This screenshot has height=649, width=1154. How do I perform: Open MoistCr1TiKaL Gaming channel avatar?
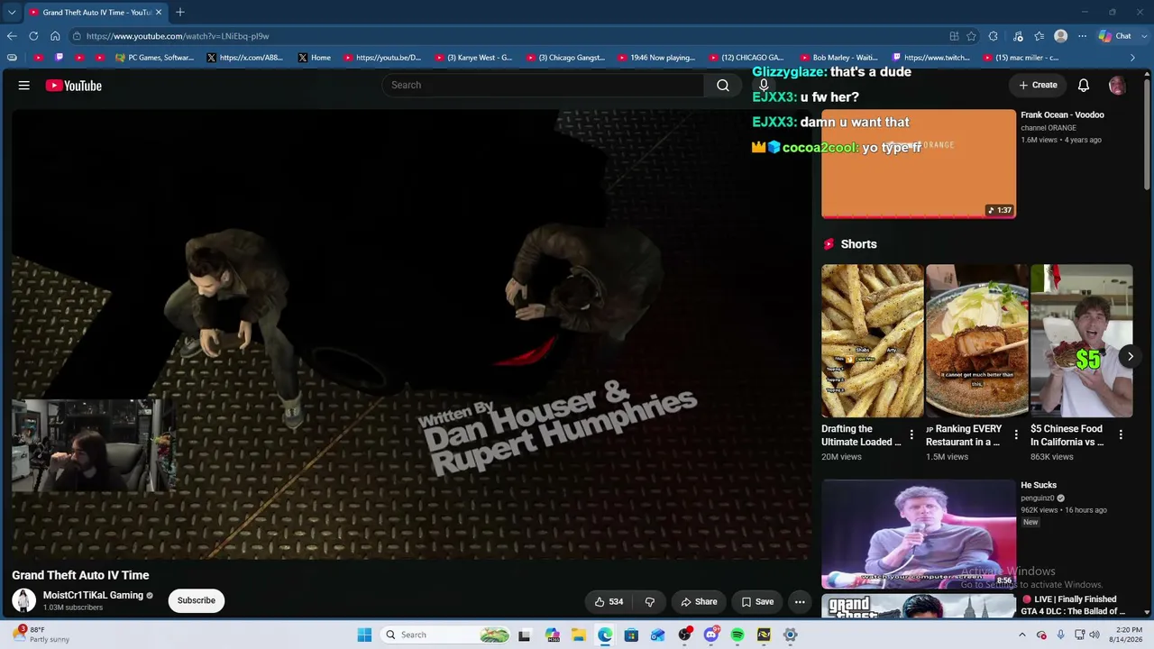tap(23, 600)
